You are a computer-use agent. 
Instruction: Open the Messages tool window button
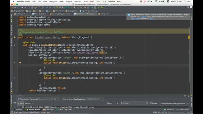coord(48,110)
